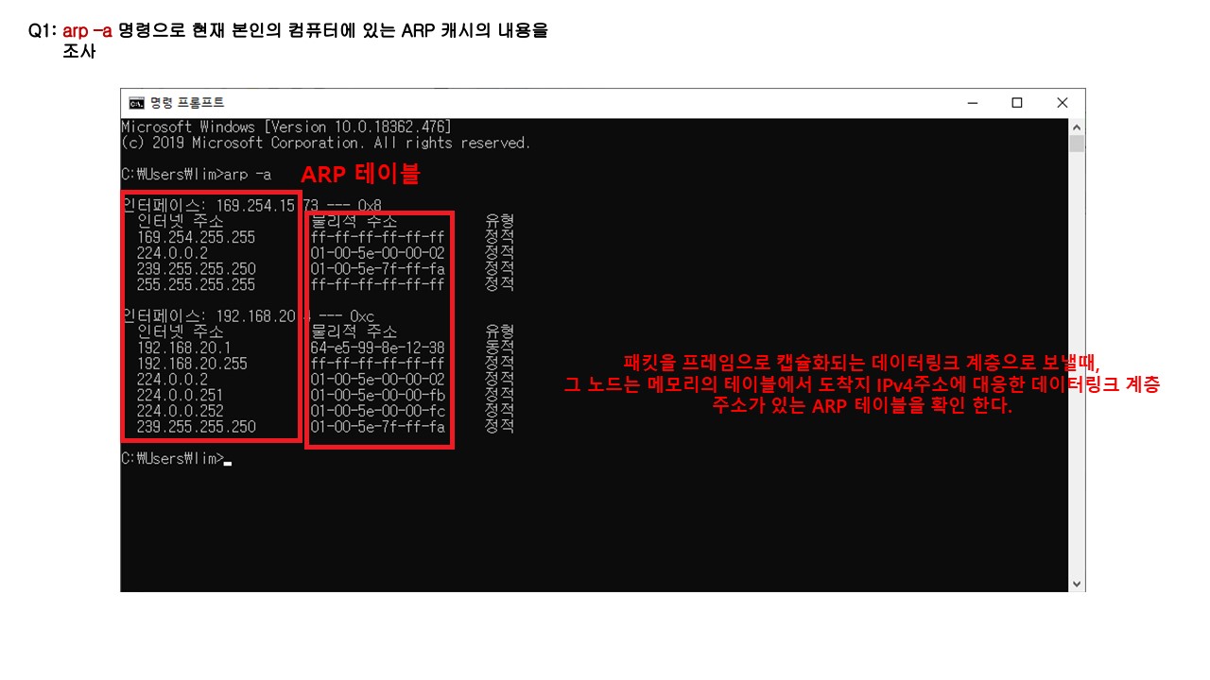Minimize the Command Prompt window

tap(973, 103)
